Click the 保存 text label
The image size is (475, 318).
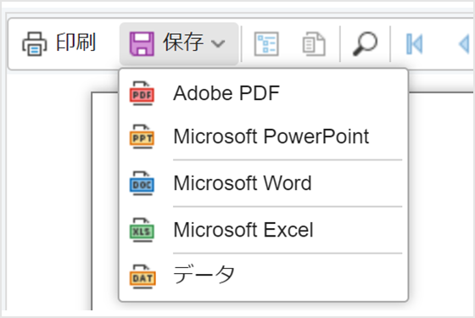click(183, 42)
